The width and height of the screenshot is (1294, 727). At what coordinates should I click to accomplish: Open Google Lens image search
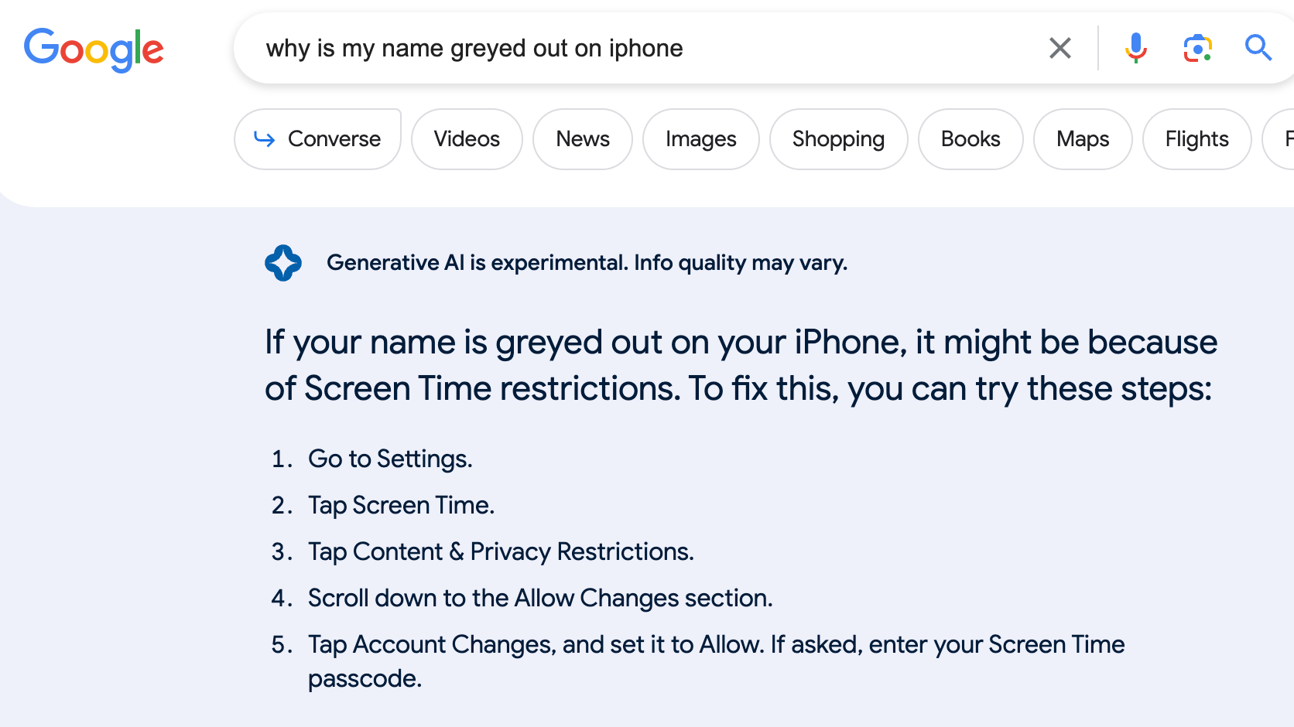click(1197, 48)
